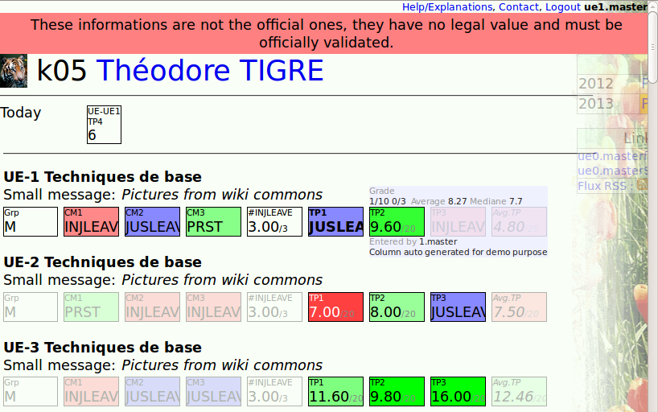Click the student name Théodore TIGRE
This screenshot has height=412, width=658.
click(210, 72)
